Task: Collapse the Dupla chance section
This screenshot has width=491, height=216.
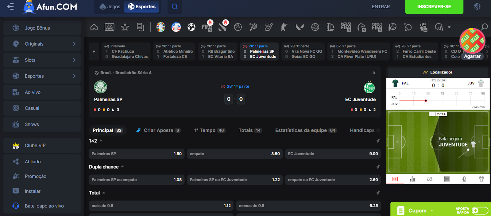Action: click(x=122, y=167)
